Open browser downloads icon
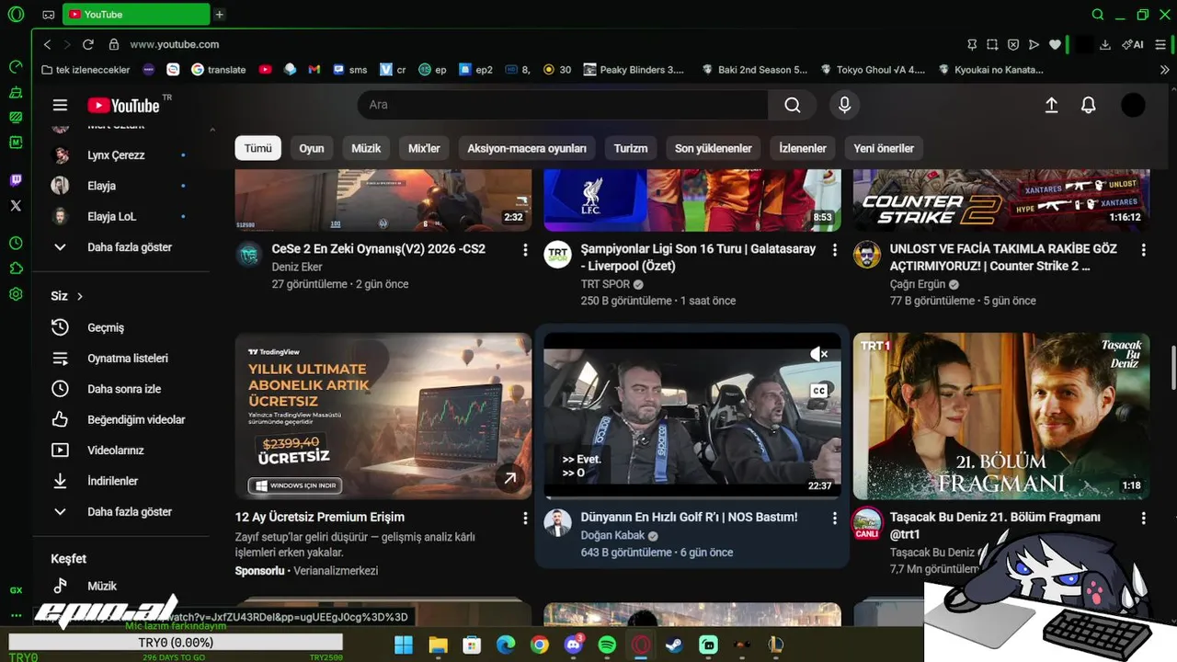The height and width of the screenshot is (662, 1177). (x=1105, y=44)
